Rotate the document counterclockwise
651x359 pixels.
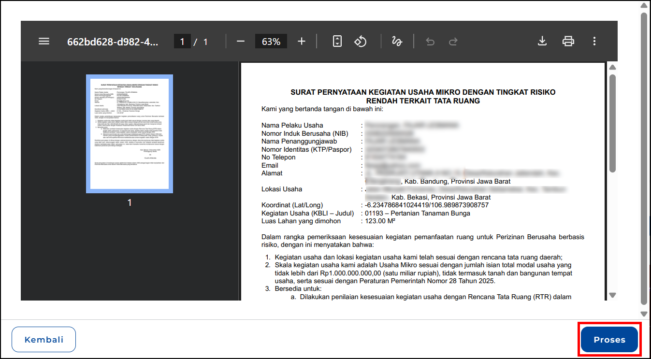point(361,42)
